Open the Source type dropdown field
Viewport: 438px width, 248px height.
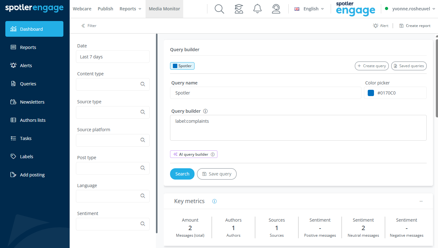(113, 112)
